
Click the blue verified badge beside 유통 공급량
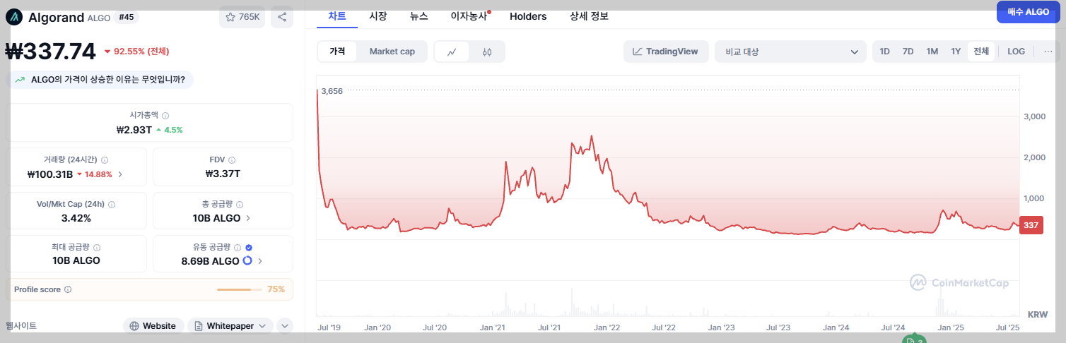[x=249, y=248]
